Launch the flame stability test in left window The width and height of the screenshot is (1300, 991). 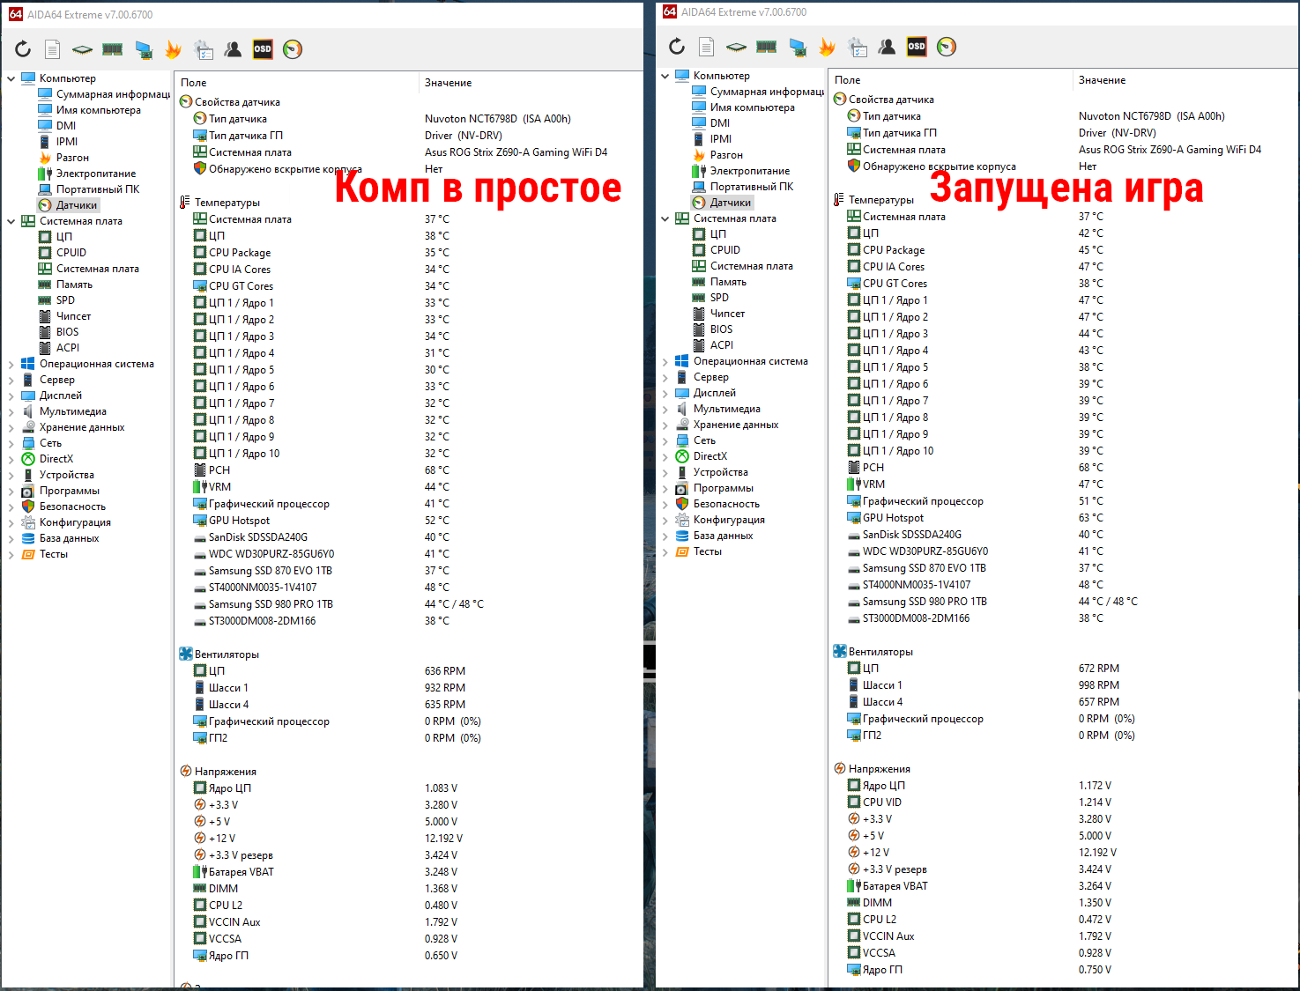click(x=173, y=49)
